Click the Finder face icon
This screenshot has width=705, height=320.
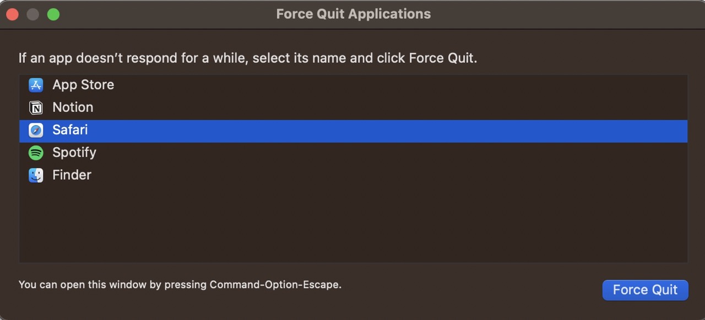36,175
